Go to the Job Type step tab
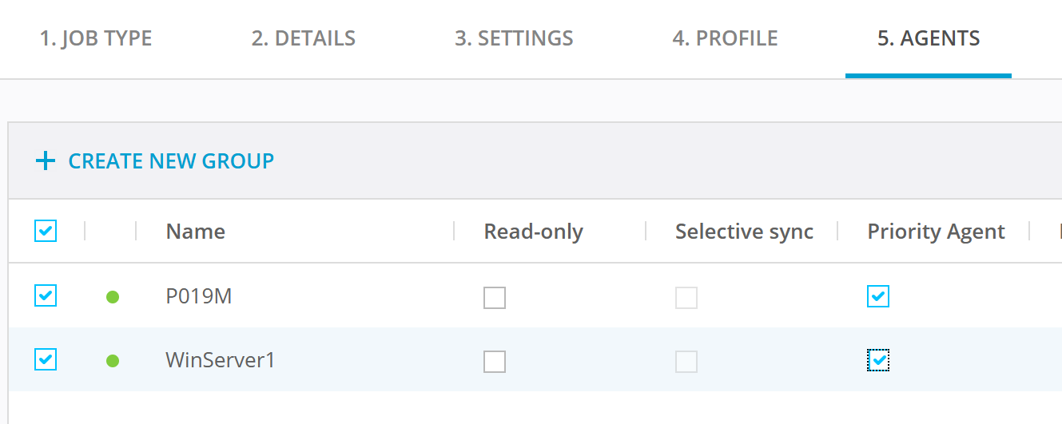The width and height of the screenshot is (1062, 424). [96, 38]
